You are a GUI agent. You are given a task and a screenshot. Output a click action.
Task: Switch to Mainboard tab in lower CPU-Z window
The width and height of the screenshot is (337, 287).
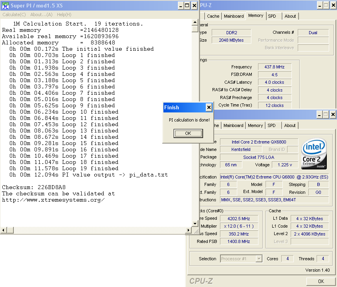point(233,125)
